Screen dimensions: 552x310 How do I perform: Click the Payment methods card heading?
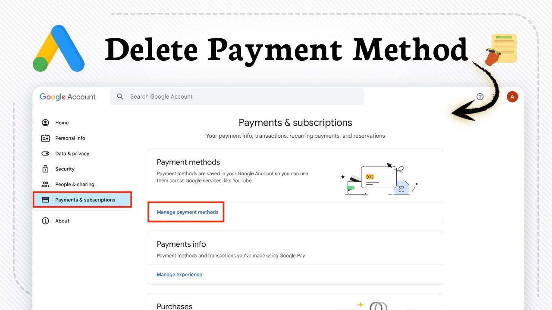click(x=188, y=162)
